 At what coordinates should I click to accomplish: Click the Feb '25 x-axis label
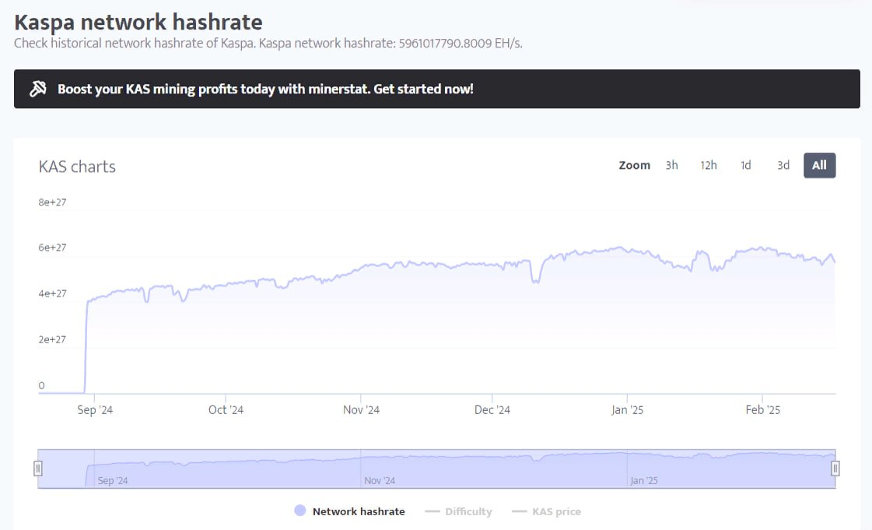762,410
